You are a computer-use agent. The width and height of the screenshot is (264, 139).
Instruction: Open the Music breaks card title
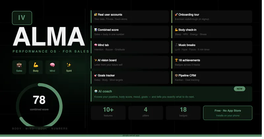pos(187,45)
